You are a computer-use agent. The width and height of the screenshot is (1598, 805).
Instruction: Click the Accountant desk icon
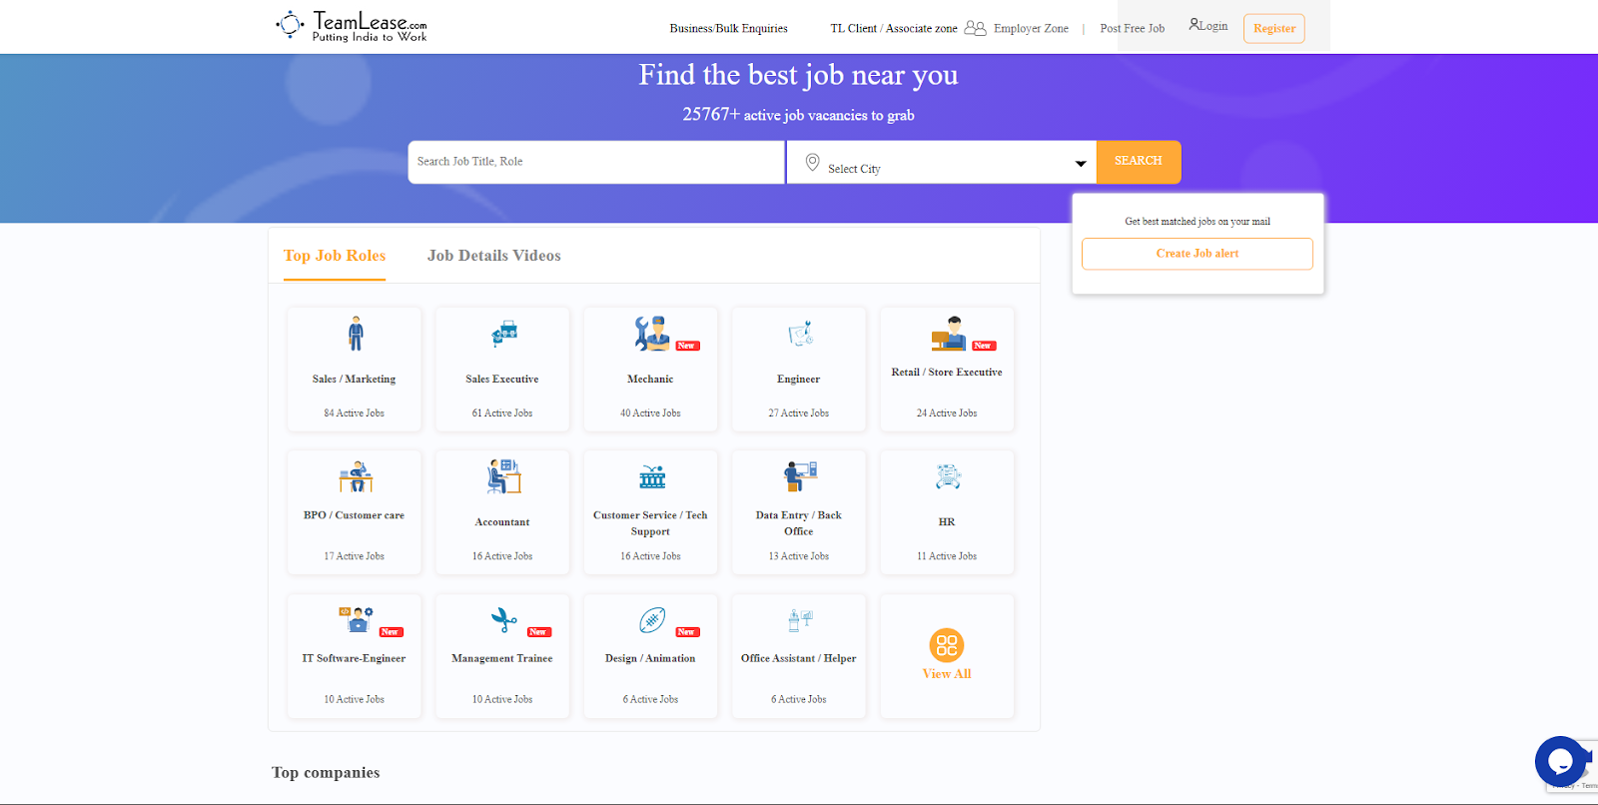pos(504,476)
